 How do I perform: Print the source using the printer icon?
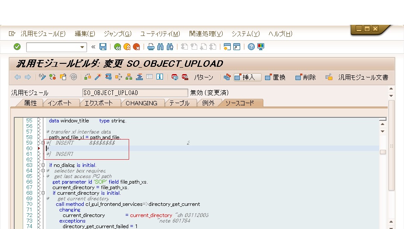(151, 47)
